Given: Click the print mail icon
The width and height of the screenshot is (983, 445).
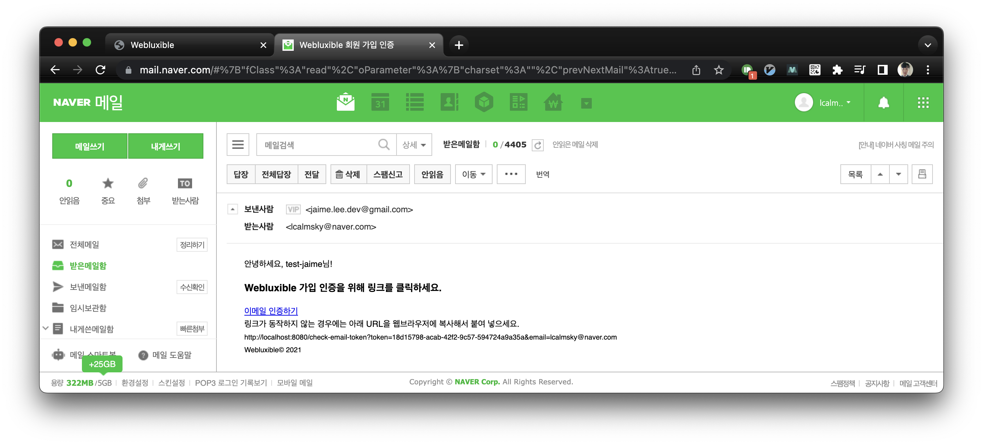Looking at the screenshot, I should point(922,174).
